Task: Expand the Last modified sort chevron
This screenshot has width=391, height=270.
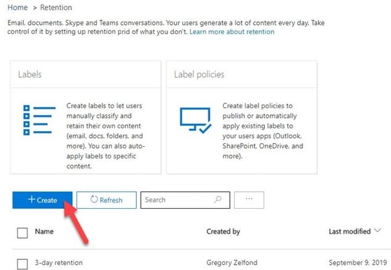Action: tap(378, 230)
